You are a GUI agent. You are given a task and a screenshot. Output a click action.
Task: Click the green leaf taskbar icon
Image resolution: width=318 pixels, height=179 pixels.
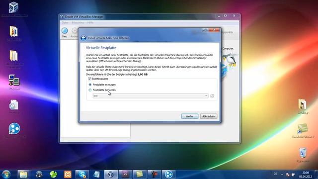click(x=53, y=175)
